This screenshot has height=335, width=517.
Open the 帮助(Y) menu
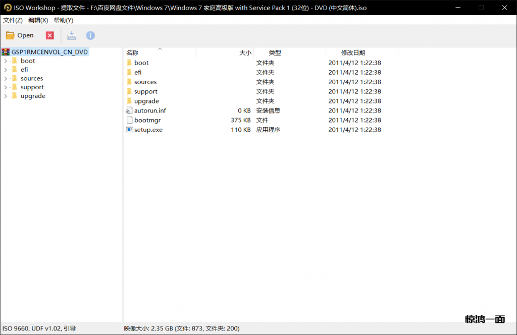click(x=63, y=20)
